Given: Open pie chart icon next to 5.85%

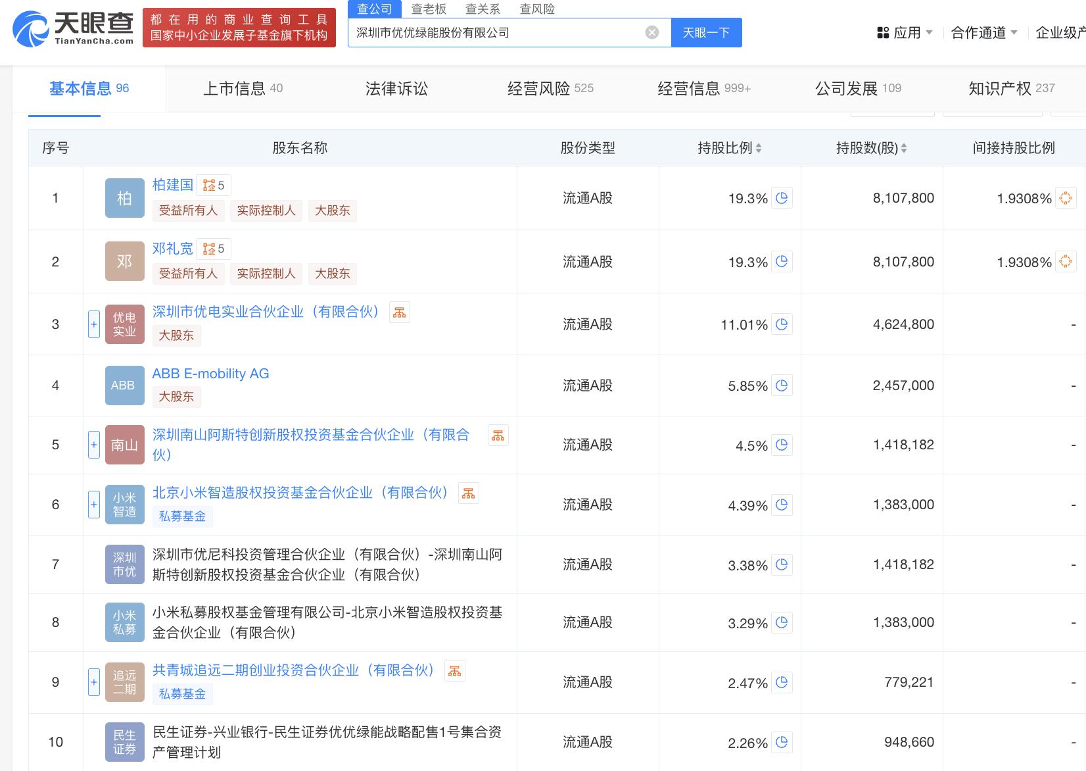Looking at the screenshot, I should pos(782,385).
